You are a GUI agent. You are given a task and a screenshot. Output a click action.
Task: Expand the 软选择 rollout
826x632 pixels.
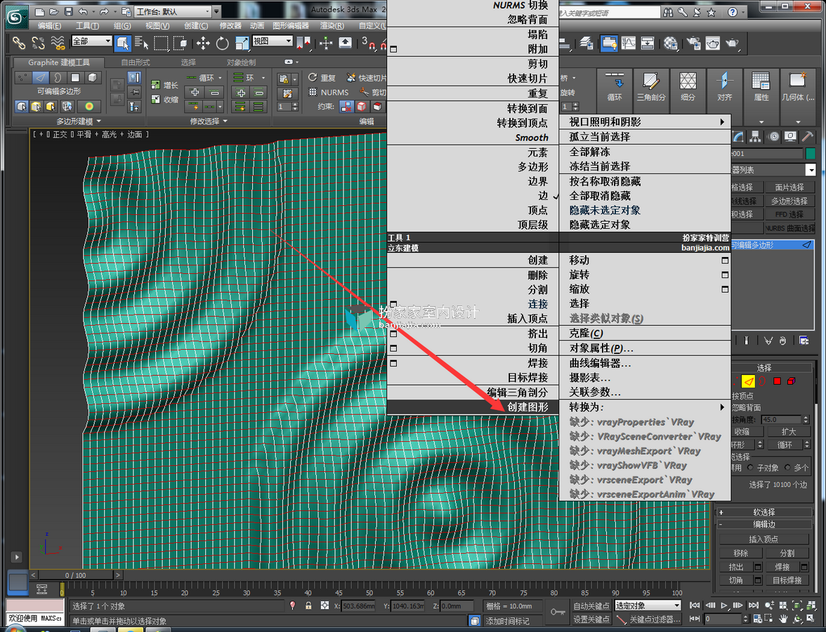(x=763, y=512)
